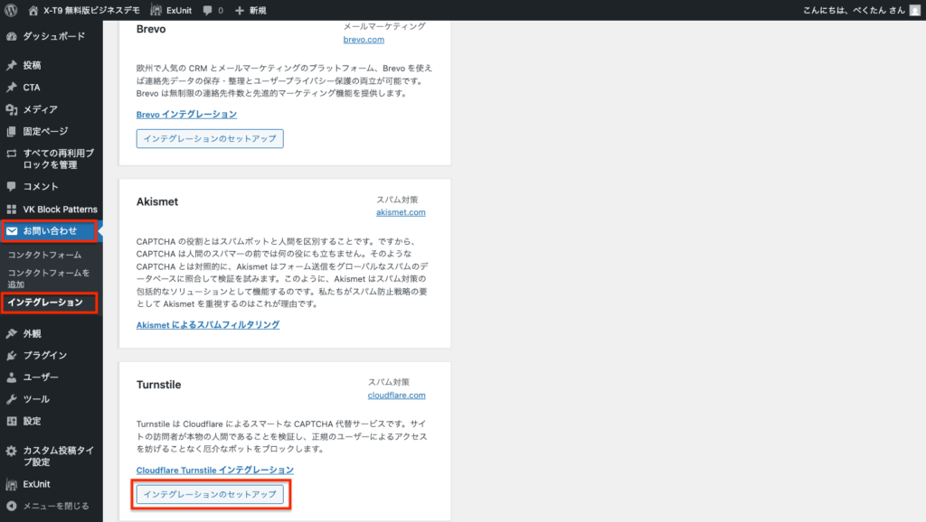Screen dimensions: 926x522
Task: Click Brevo's インテグレーションのセットアップ button
Action: click(210, 138)
